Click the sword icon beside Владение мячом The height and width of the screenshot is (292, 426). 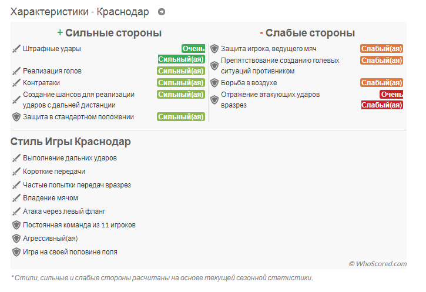pyautogui.click(x=16, y=198)
